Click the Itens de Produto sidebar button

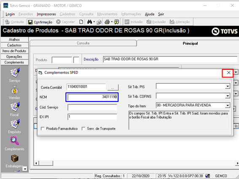point(14,51)
